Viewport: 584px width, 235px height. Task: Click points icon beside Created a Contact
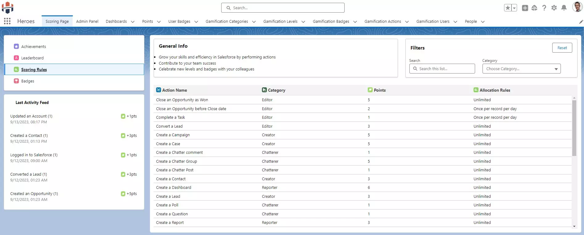pos(123,136)
